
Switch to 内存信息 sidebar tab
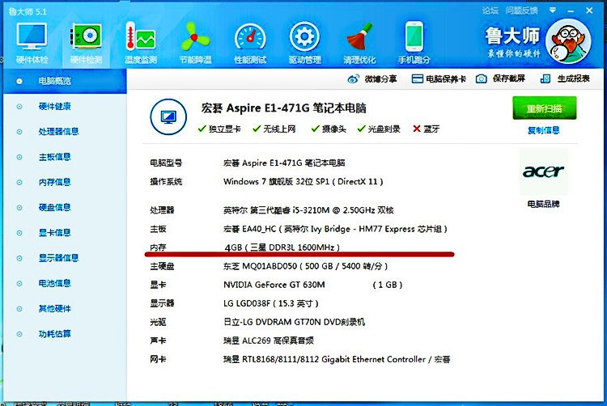point(54,183)
